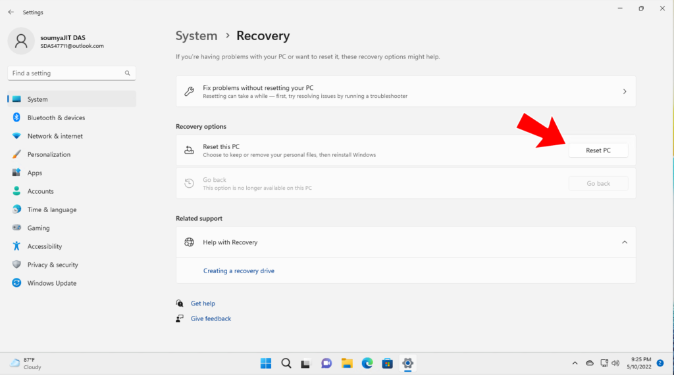Click the Go back history icon
Viewport: 674px width, 375px height.
click(189, 183)
